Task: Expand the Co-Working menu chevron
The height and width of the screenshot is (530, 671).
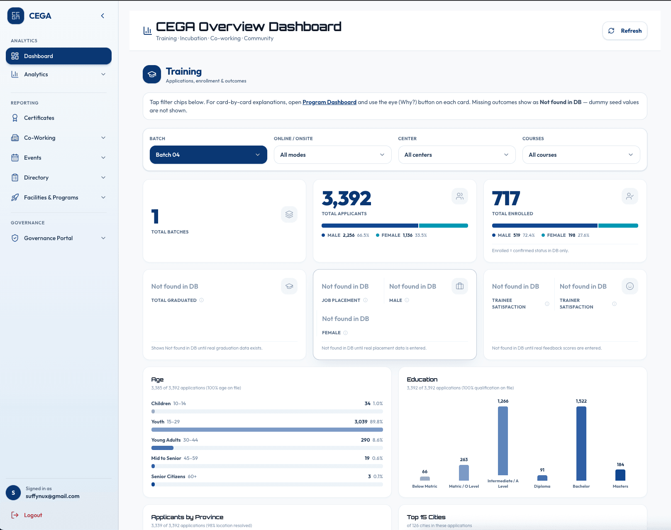Action: (103, 138)
